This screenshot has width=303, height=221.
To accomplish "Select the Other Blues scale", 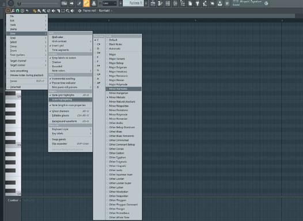I will tap(124, 132).
